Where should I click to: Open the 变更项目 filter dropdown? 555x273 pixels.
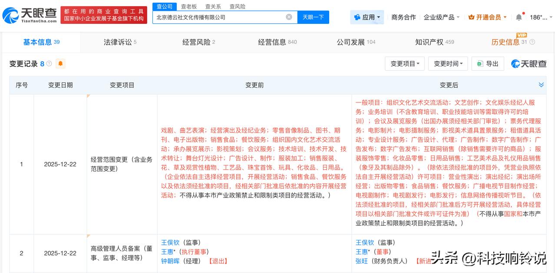[x=404, y=63]
